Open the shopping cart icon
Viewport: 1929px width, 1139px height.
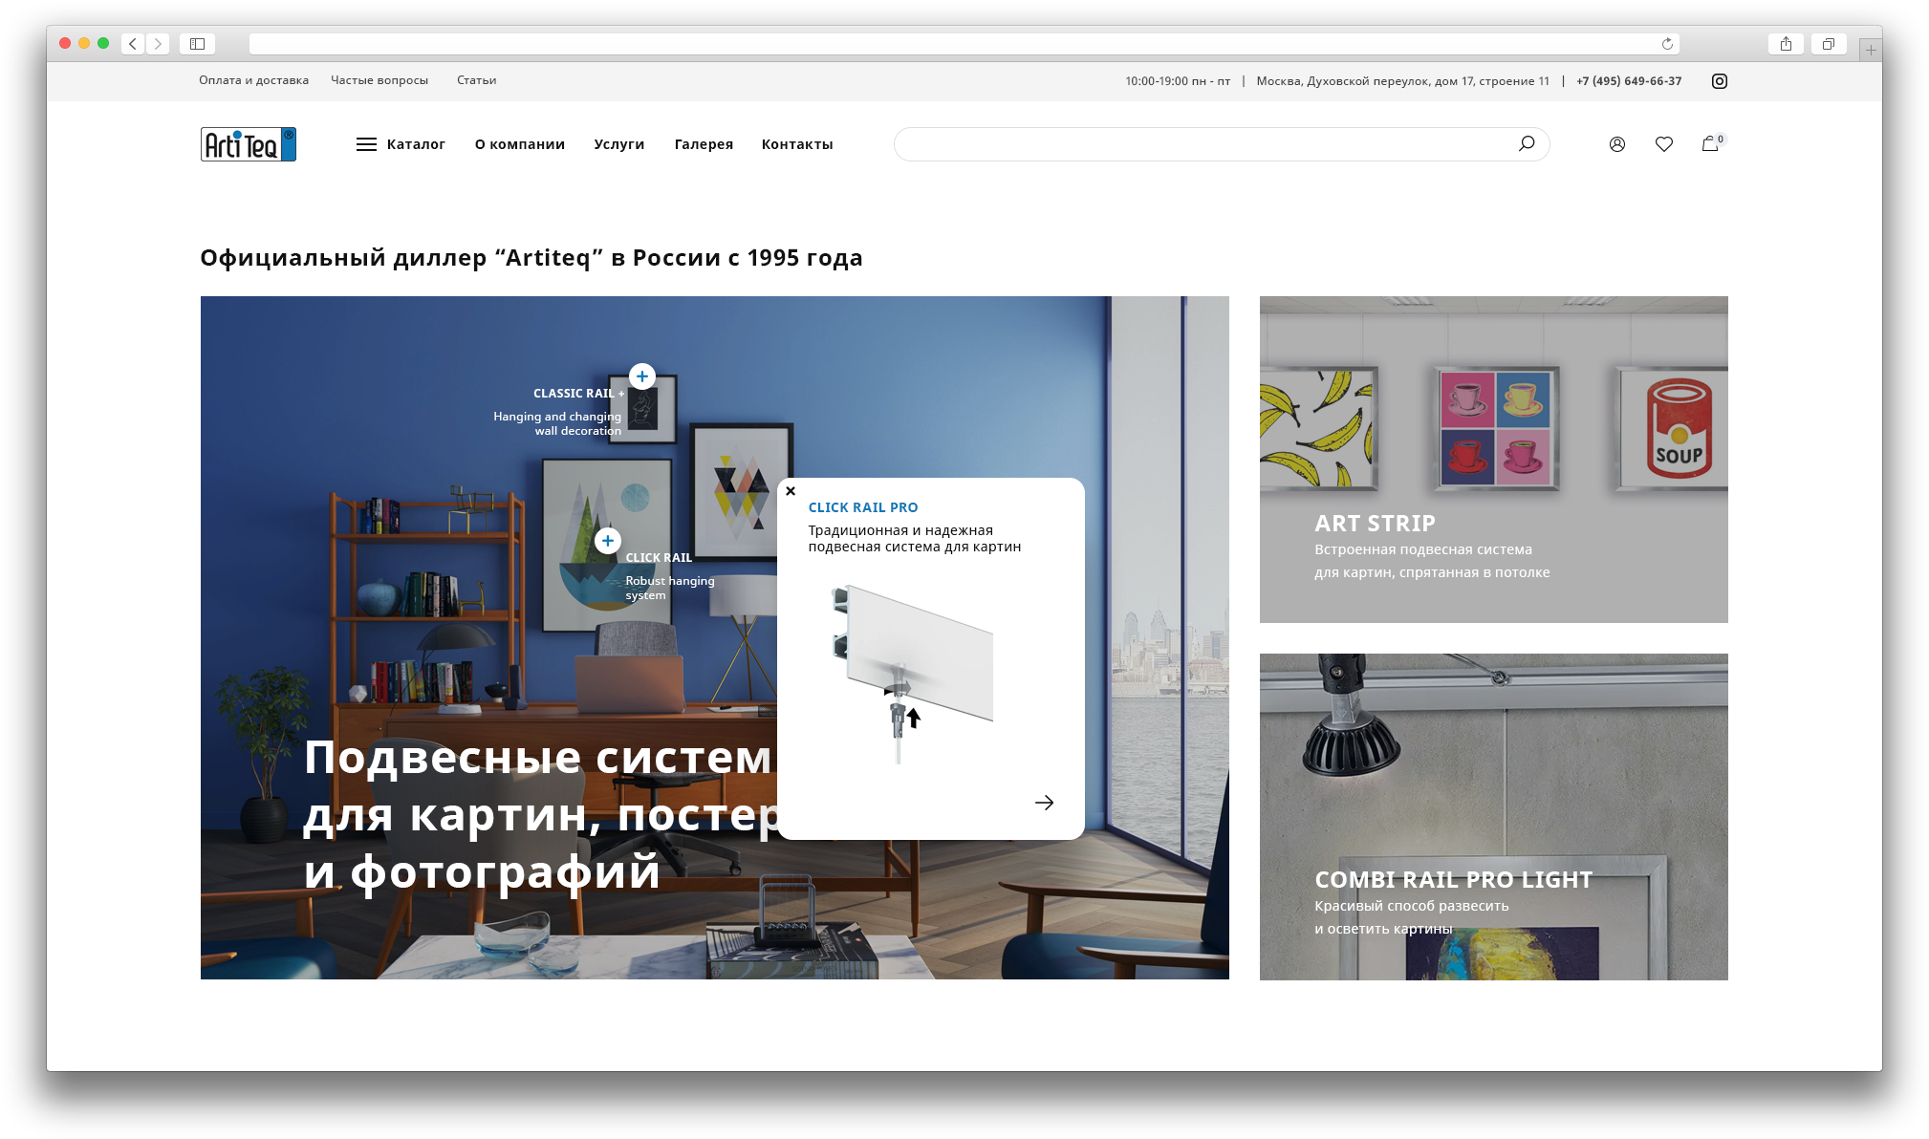pos(1711,143)
